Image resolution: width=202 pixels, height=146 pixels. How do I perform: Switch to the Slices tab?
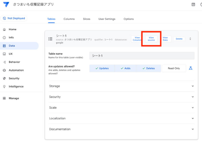coord(86,19)
